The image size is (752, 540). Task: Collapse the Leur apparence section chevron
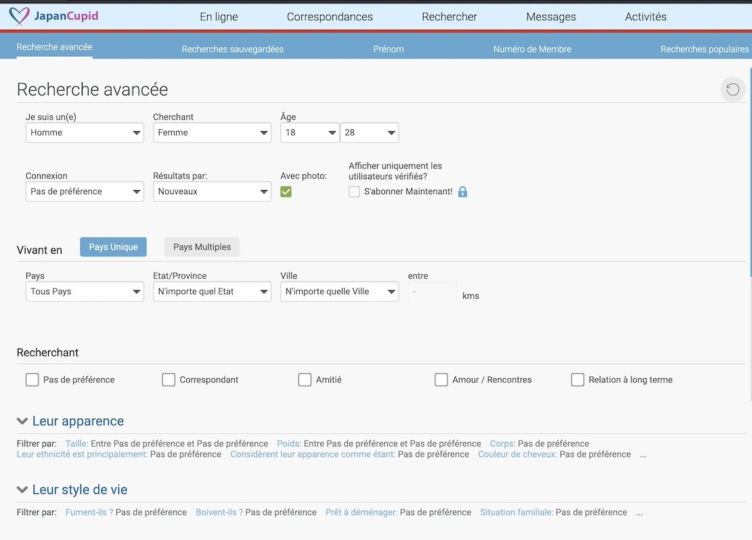coord(22,422)
